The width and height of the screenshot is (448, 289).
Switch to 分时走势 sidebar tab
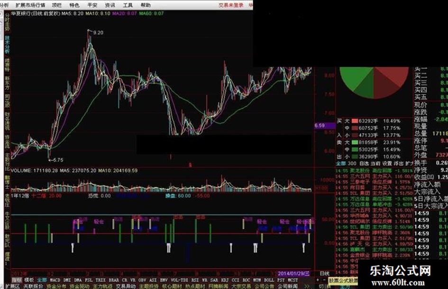click(x=7, y=23)
